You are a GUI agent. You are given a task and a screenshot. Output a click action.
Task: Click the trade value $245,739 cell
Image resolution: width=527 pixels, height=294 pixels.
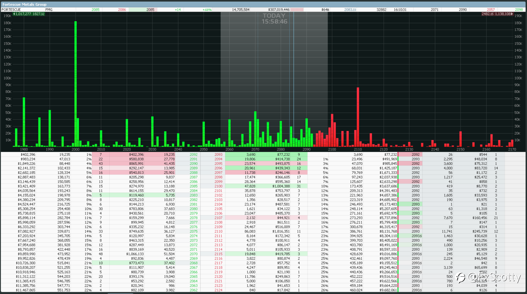coord(480,231)
